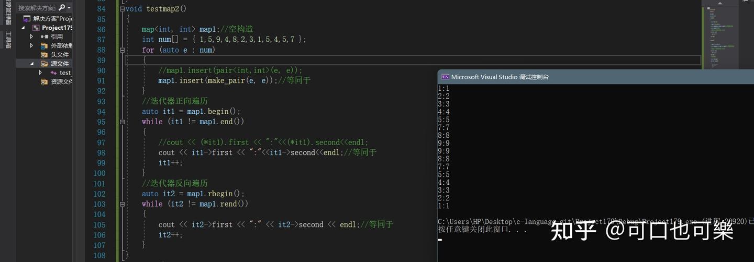
Task: Collapse the for loop outline box on line 88
Action: [122, 50]
